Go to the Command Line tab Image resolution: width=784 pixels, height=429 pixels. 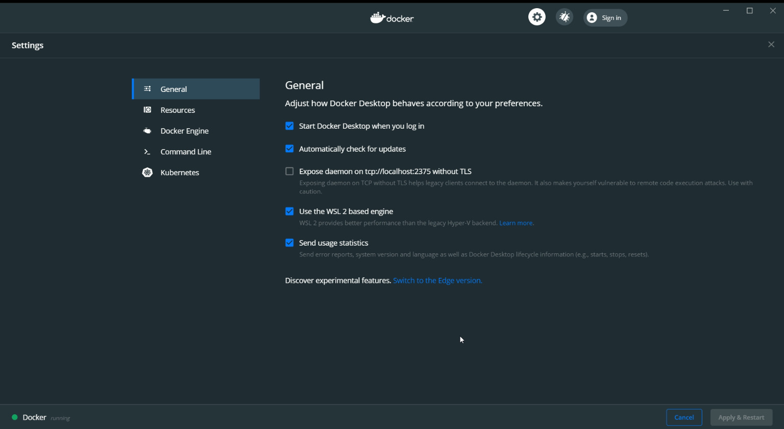195,152
